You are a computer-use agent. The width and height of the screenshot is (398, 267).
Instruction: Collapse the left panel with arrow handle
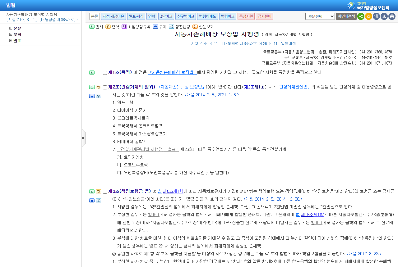[83, 138]
